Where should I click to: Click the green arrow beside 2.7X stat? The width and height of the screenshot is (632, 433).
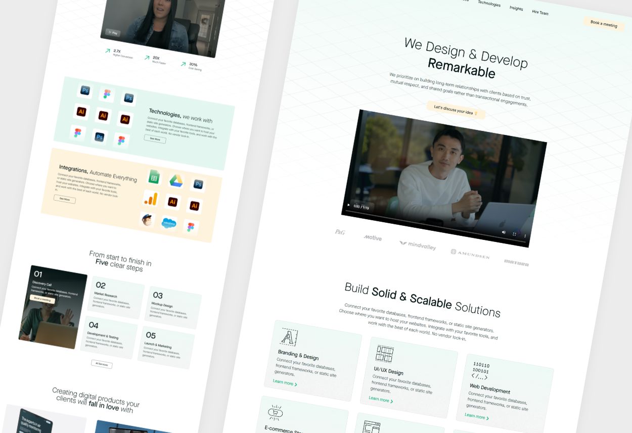click(x=108, y=51)
